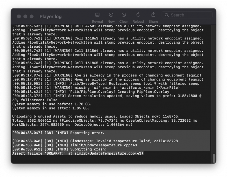The height and width of the screenshot is (177, 227).
Task: Select the 'Invalid temperature T=inf' log line
Action: pos(95,141)
